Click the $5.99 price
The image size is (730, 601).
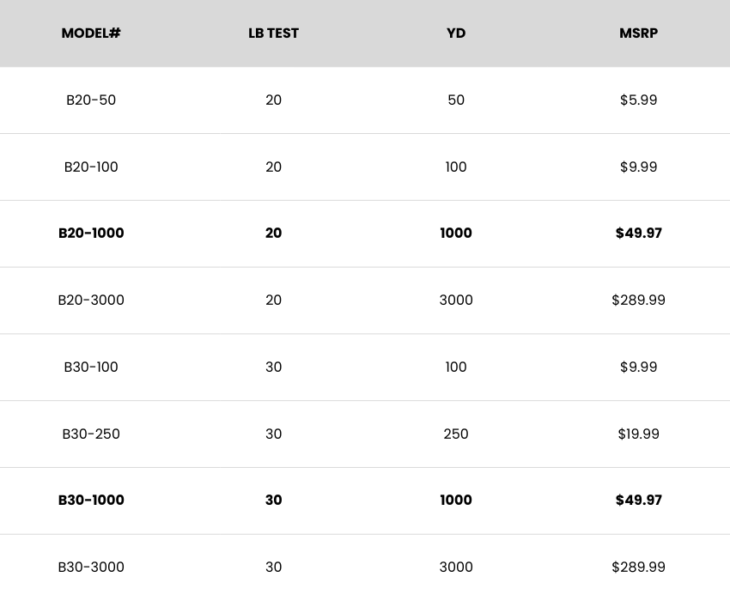[x=638, y=100]
